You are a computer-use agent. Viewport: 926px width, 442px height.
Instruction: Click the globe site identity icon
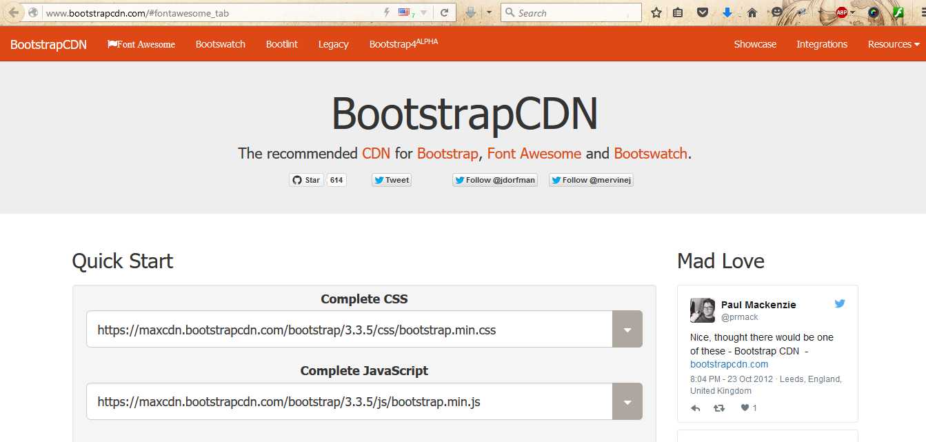click(x=33, y=12)
